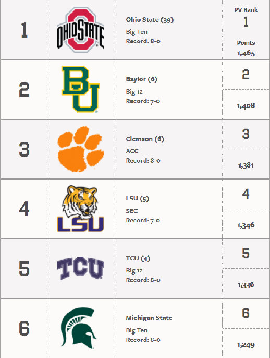Click the Michigan State Spartan helmet logo
This screenshot has width=270, height=358.
tap(79, 328)
